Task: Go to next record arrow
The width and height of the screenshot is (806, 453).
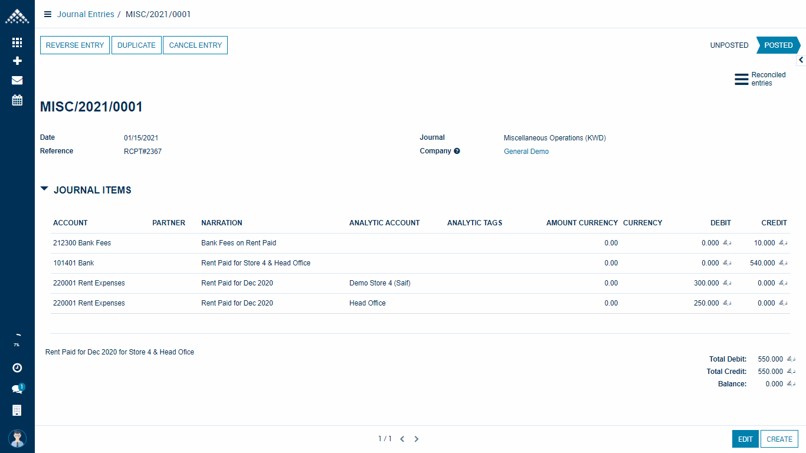Action: point(417,439)
